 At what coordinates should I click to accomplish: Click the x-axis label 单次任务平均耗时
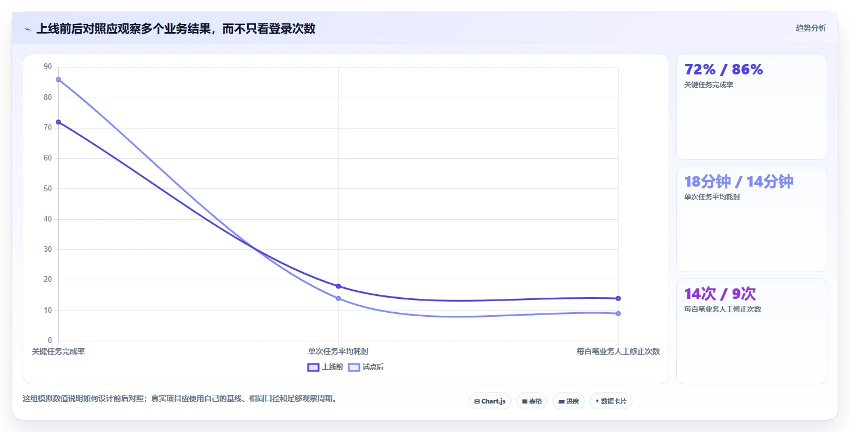coord(338,351)
